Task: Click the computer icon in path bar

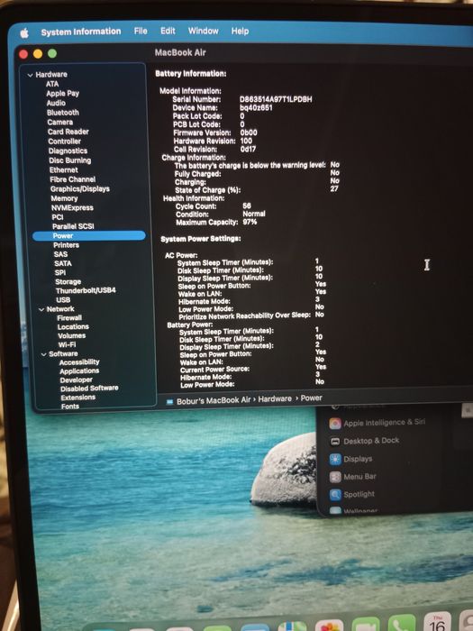Action: tap(169, 401)
